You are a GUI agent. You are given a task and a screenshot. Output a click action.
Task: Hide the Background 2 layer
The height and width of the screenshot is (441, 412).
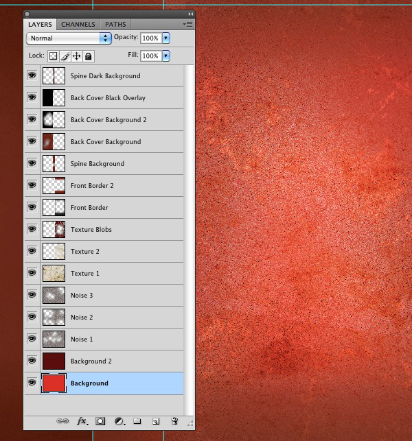click(32, 361)
